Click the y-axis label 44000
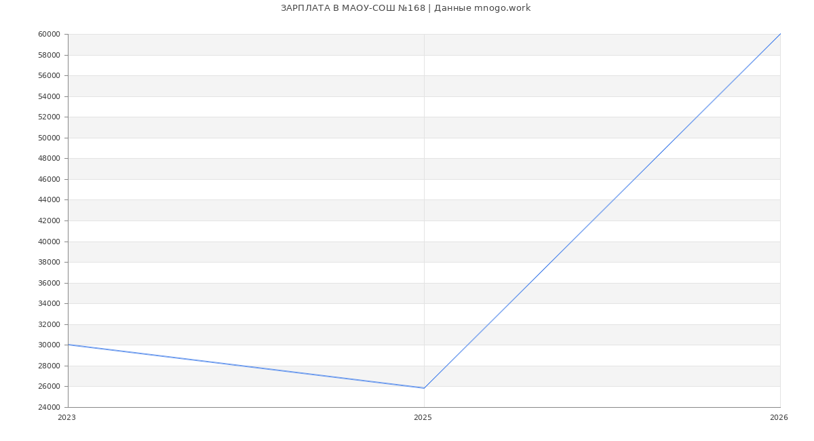814x441 pixels. (x=50, y=200)
